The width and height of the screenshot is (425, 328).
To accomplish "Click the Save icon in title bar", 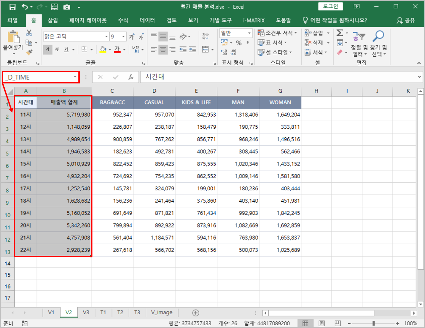I will coord(12,7).
